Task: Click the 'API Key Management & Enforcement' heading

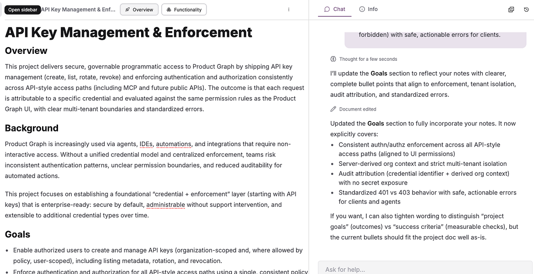Action: tap(128, 32)
